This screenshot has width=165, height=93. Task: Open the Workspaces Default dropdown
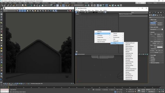coord(159,3)
